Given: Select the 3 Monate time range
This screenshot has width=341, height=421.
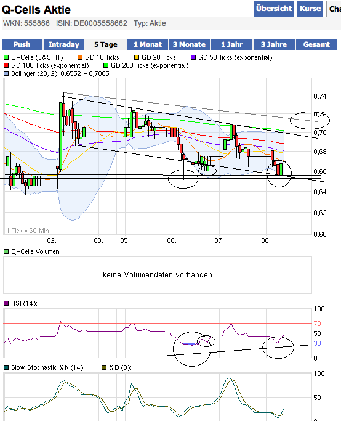Looking at the screenshot, I should [189, 44].
